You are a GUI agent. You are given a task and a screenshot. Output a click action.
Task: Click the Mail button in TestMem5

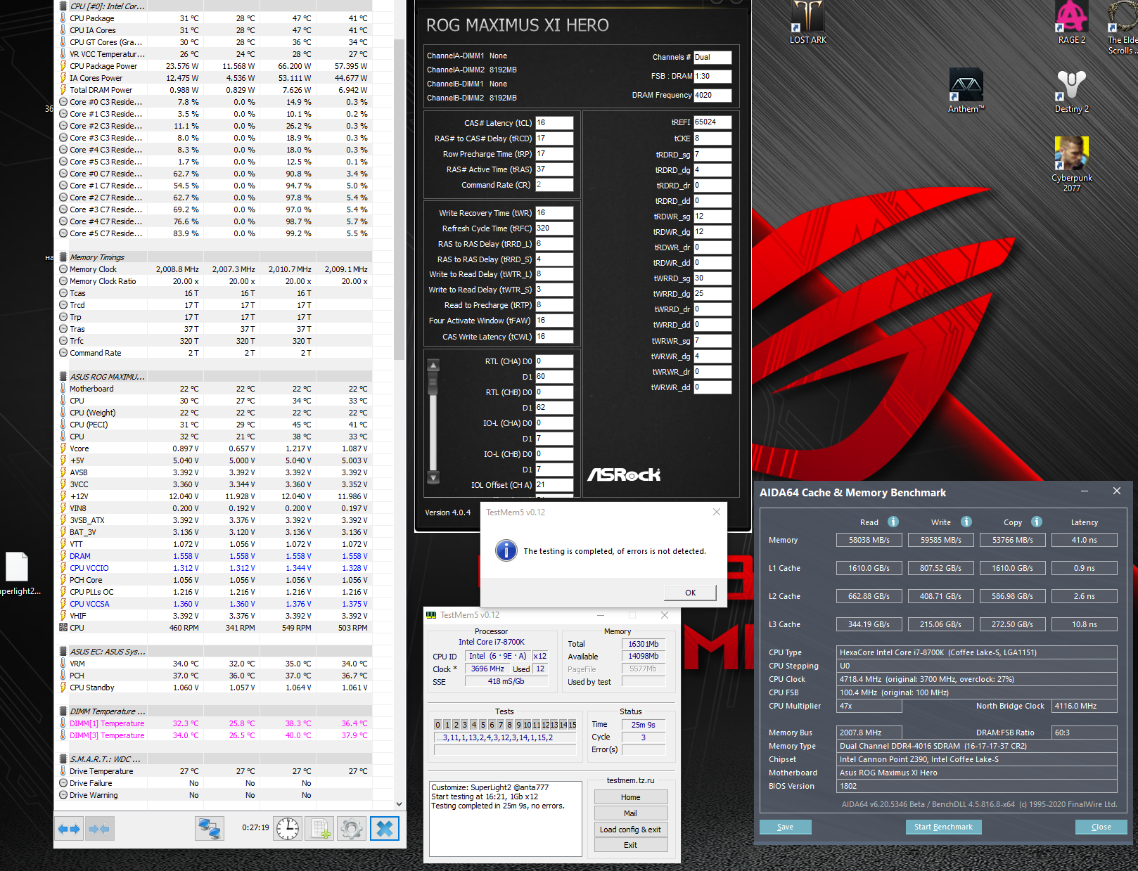pos(630,813)
